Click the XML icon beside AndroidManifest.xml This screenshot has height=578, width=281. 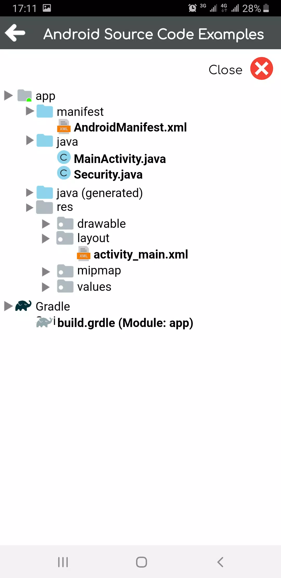pos(64,126)
